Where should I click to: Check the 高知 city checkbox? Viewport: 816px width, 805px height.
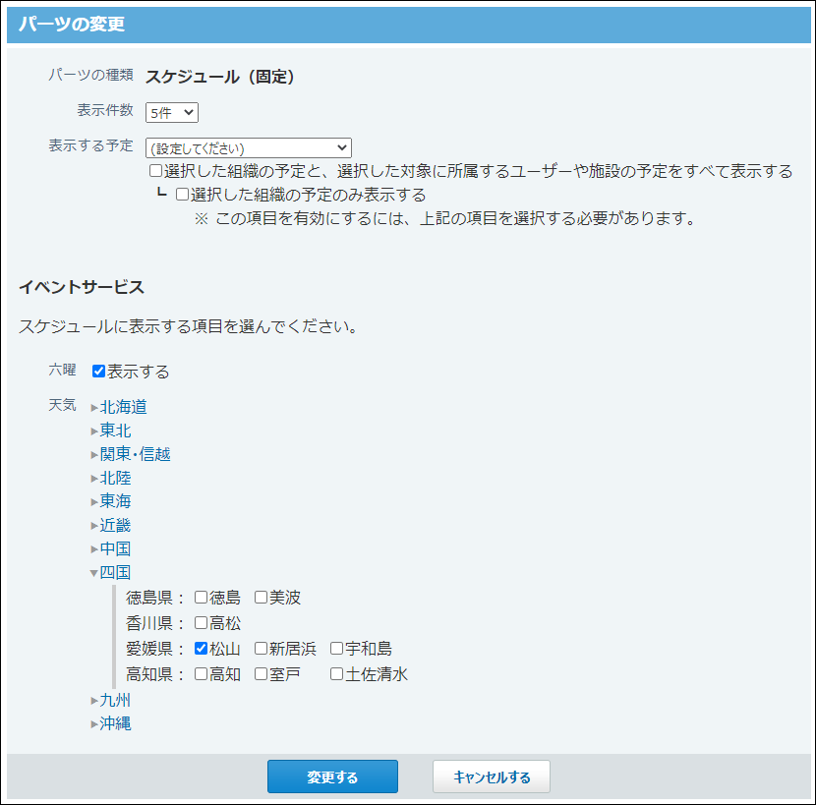coord(201,674)
